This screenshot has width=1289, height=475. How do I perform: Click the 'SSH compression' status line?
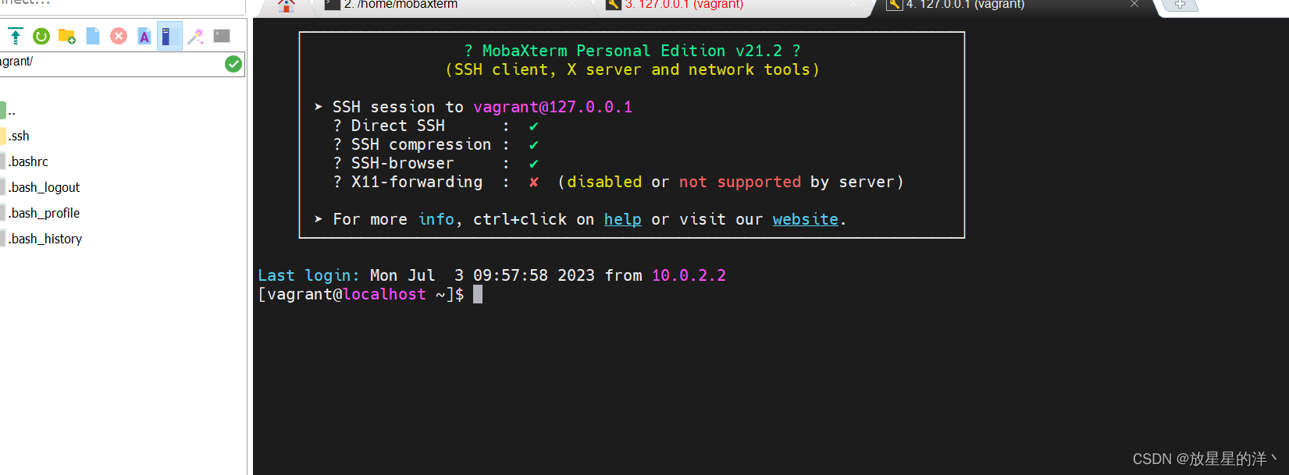(x=436, y=144)
